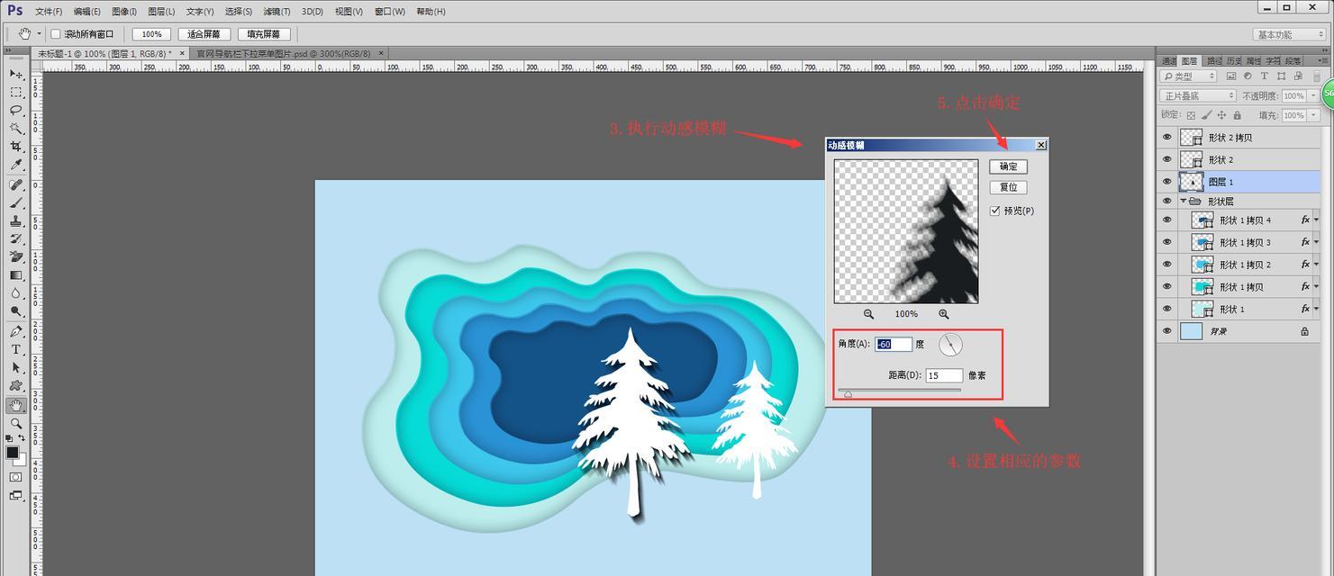Select the Path Selection tool
This screenshot has height=576, width=1334.
(15, 367)
